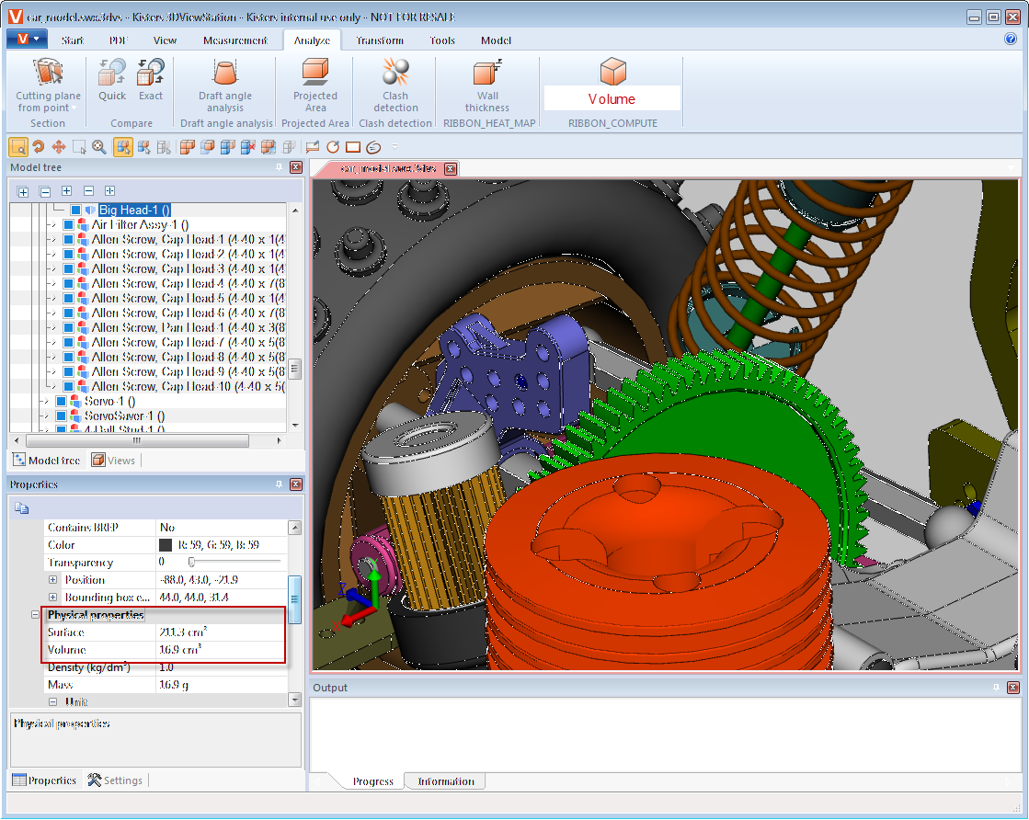Run Exact compare
The width and height of the screenshot is (1029, 820).
[x=150, y=80]
